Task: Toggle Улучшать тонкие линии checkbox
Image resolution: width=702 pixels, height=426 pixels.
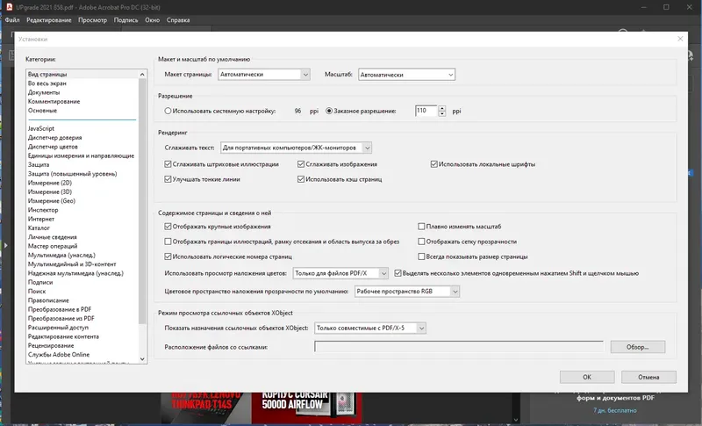Action: coord(168,179)
